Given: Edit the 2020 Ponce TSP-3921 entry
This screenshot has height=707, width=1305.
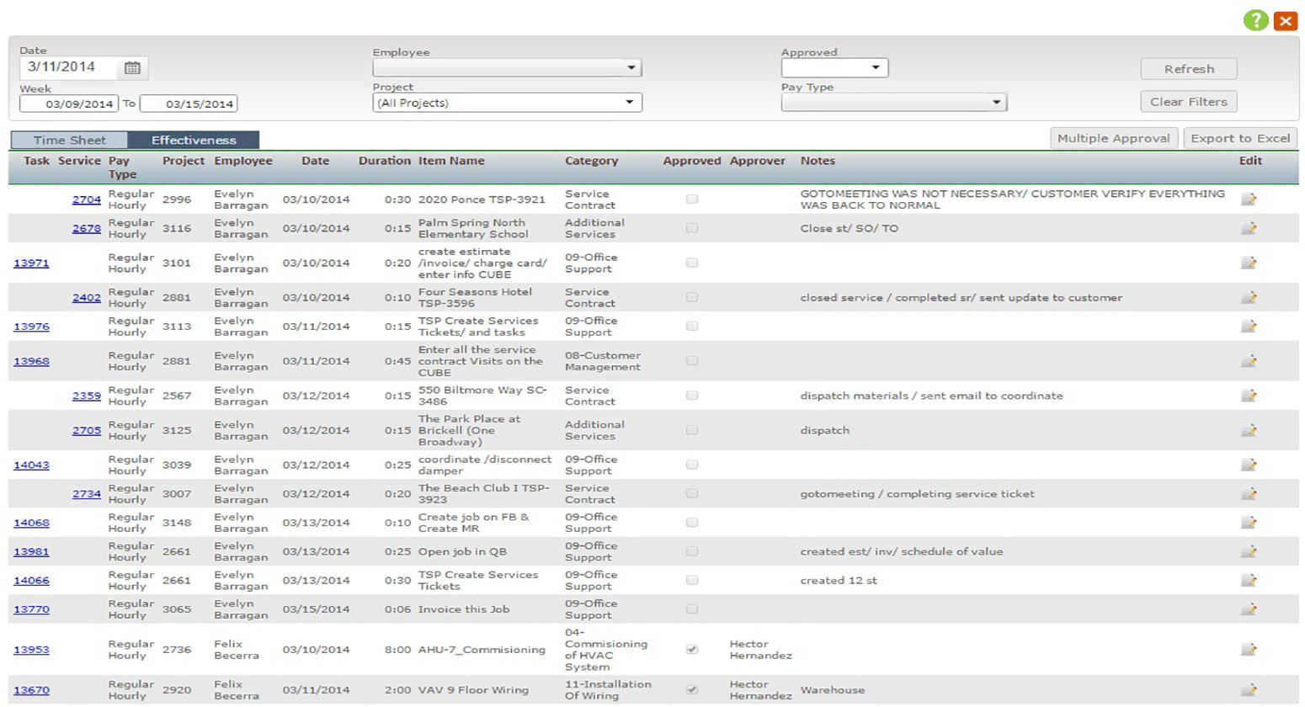Looking at the screenshot, I should coord(1249,199).
